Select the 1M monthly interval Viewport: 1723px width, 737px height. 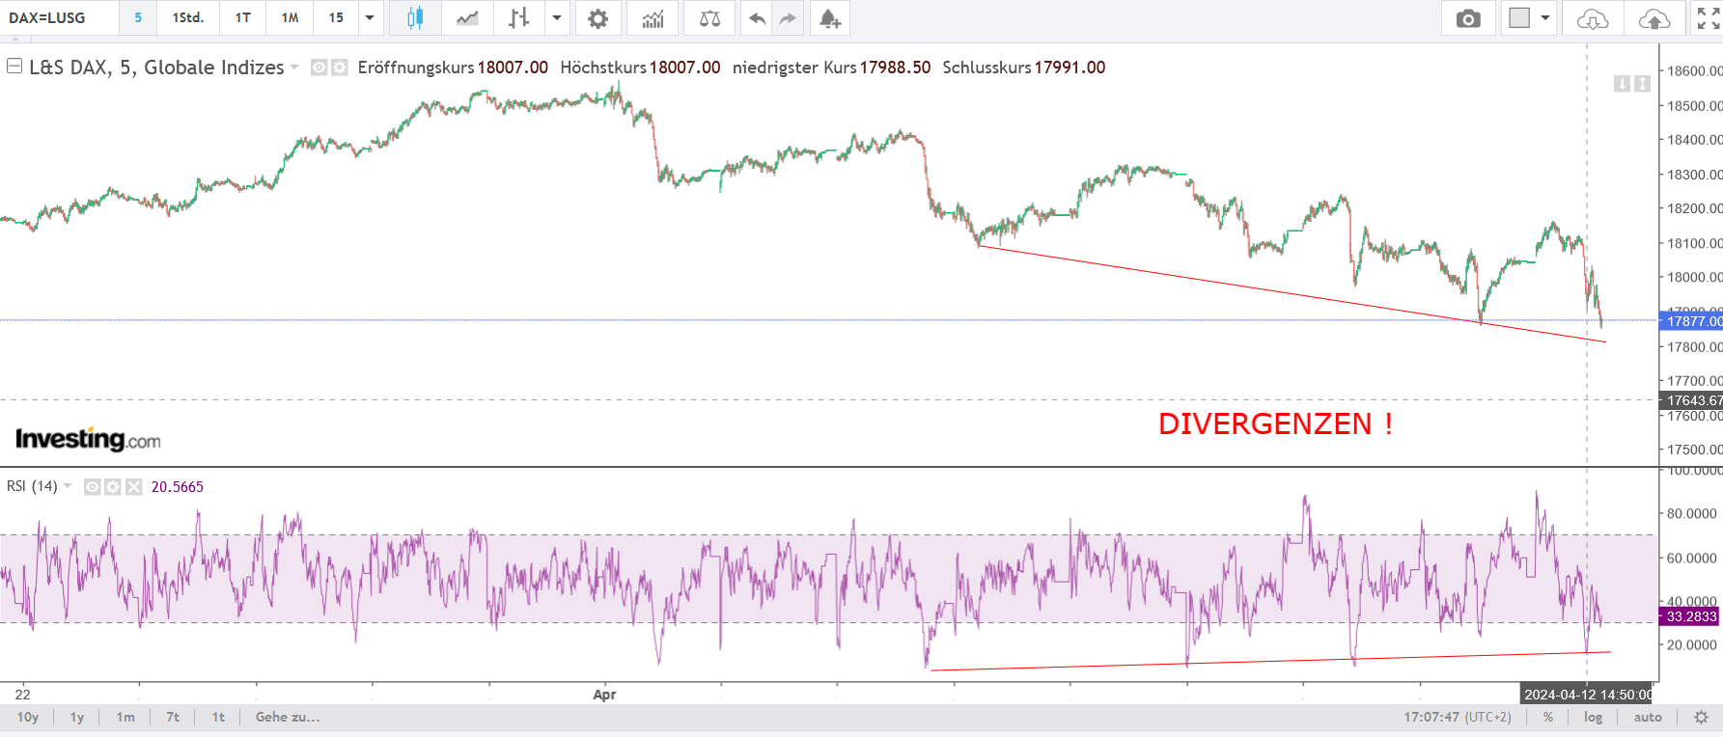click(290, 18)
